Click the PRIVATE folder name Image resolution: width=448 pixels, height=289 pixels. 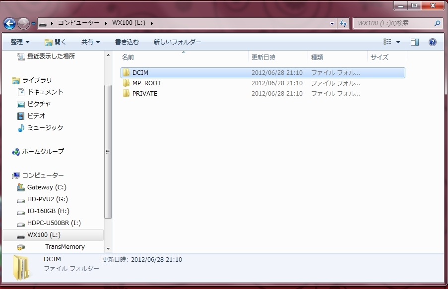click(144, 94)
